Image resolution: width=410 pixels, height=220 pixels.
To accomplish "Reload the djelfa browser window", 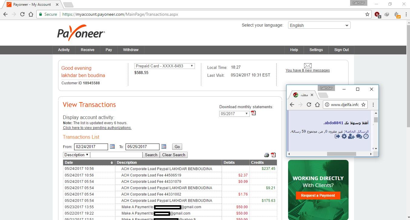I will coord(309,105).
